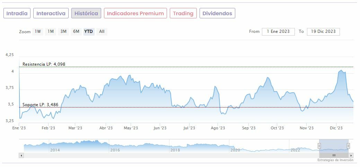
Task: Select the 1W zoom range
Action: point(38,31)
